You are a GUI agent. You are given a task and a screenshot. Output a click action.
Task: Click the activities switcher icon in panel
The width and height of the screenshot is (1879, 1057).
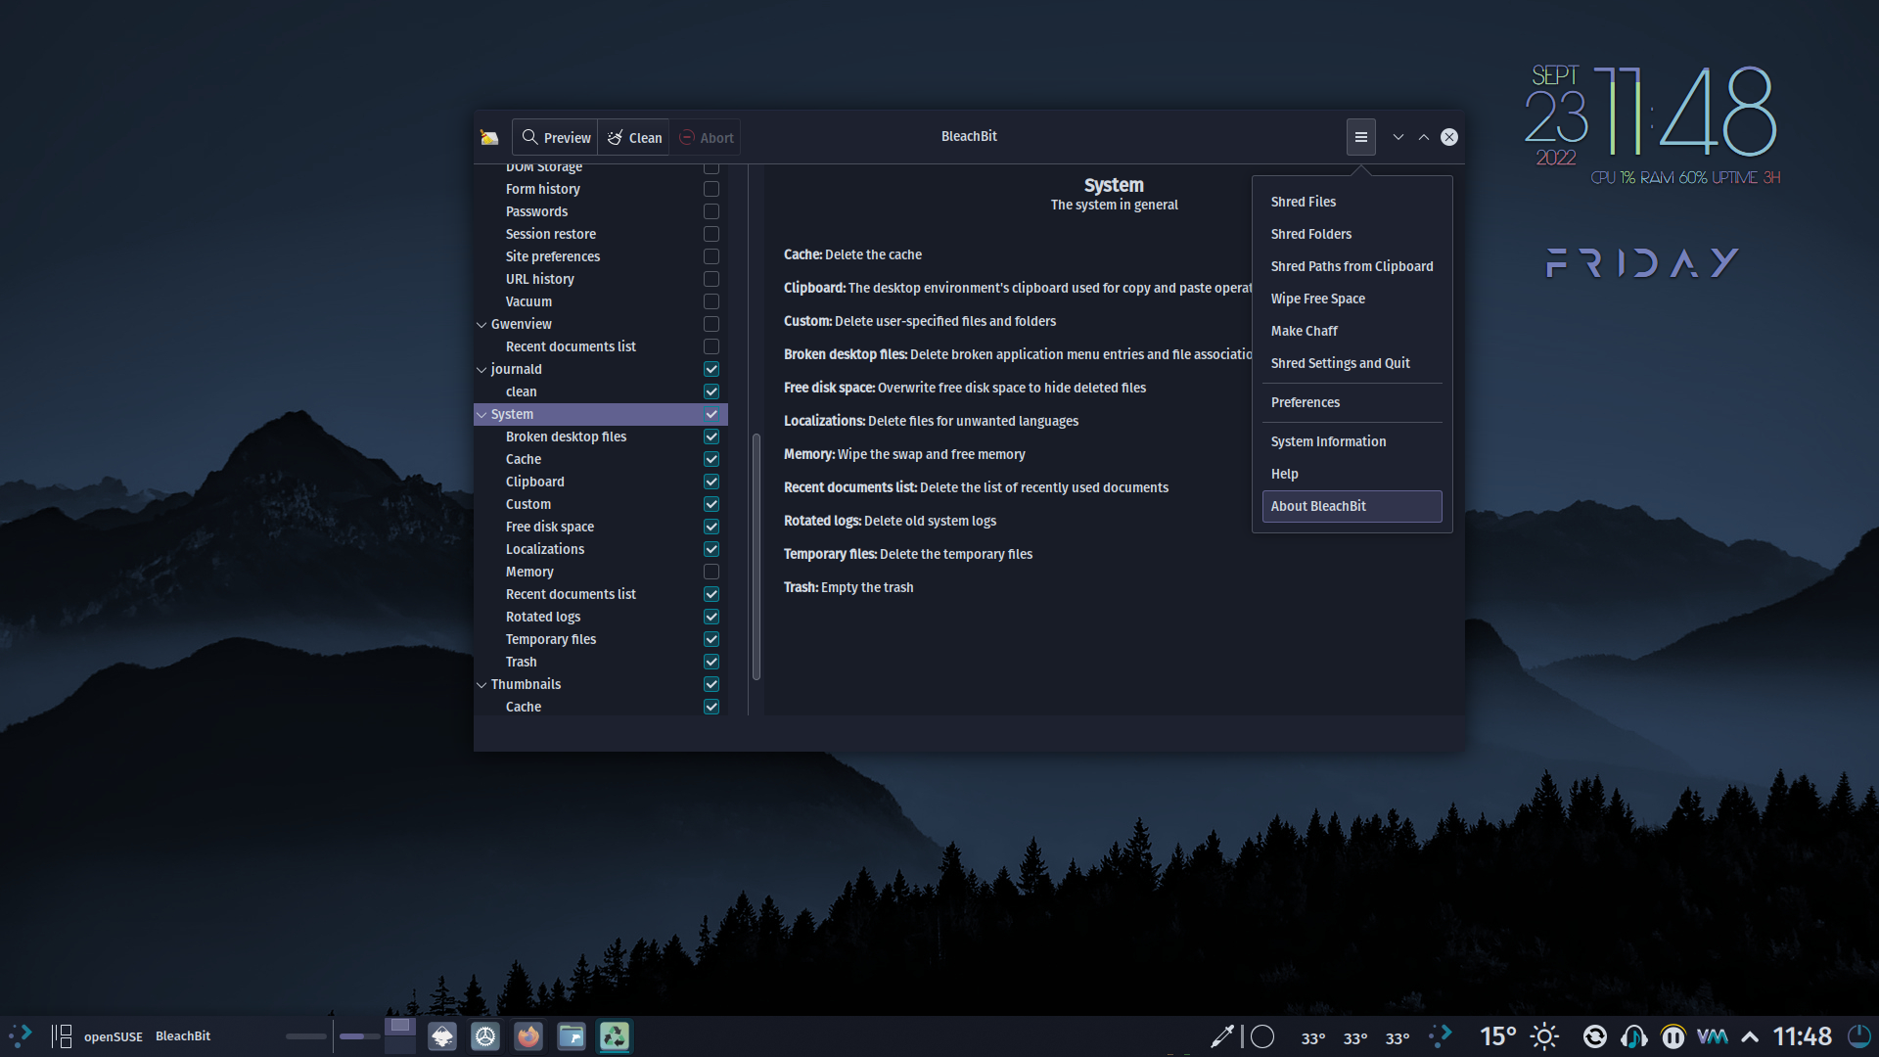(62, 1035)
